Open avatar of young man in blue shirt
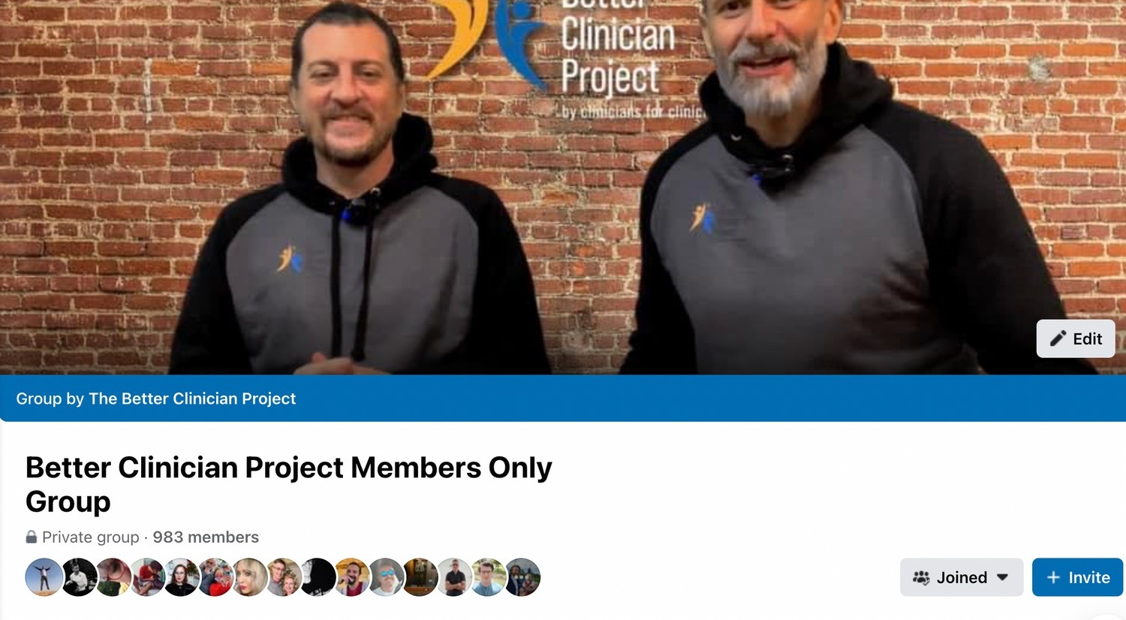Viewport: 1126px width, 620px height. click(489, 577)
